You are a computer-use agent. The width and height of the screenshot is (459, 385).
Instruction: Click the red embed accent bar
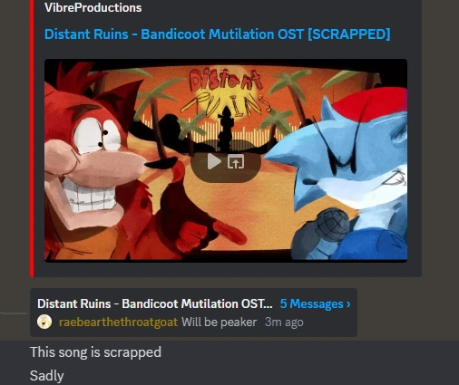32,139
